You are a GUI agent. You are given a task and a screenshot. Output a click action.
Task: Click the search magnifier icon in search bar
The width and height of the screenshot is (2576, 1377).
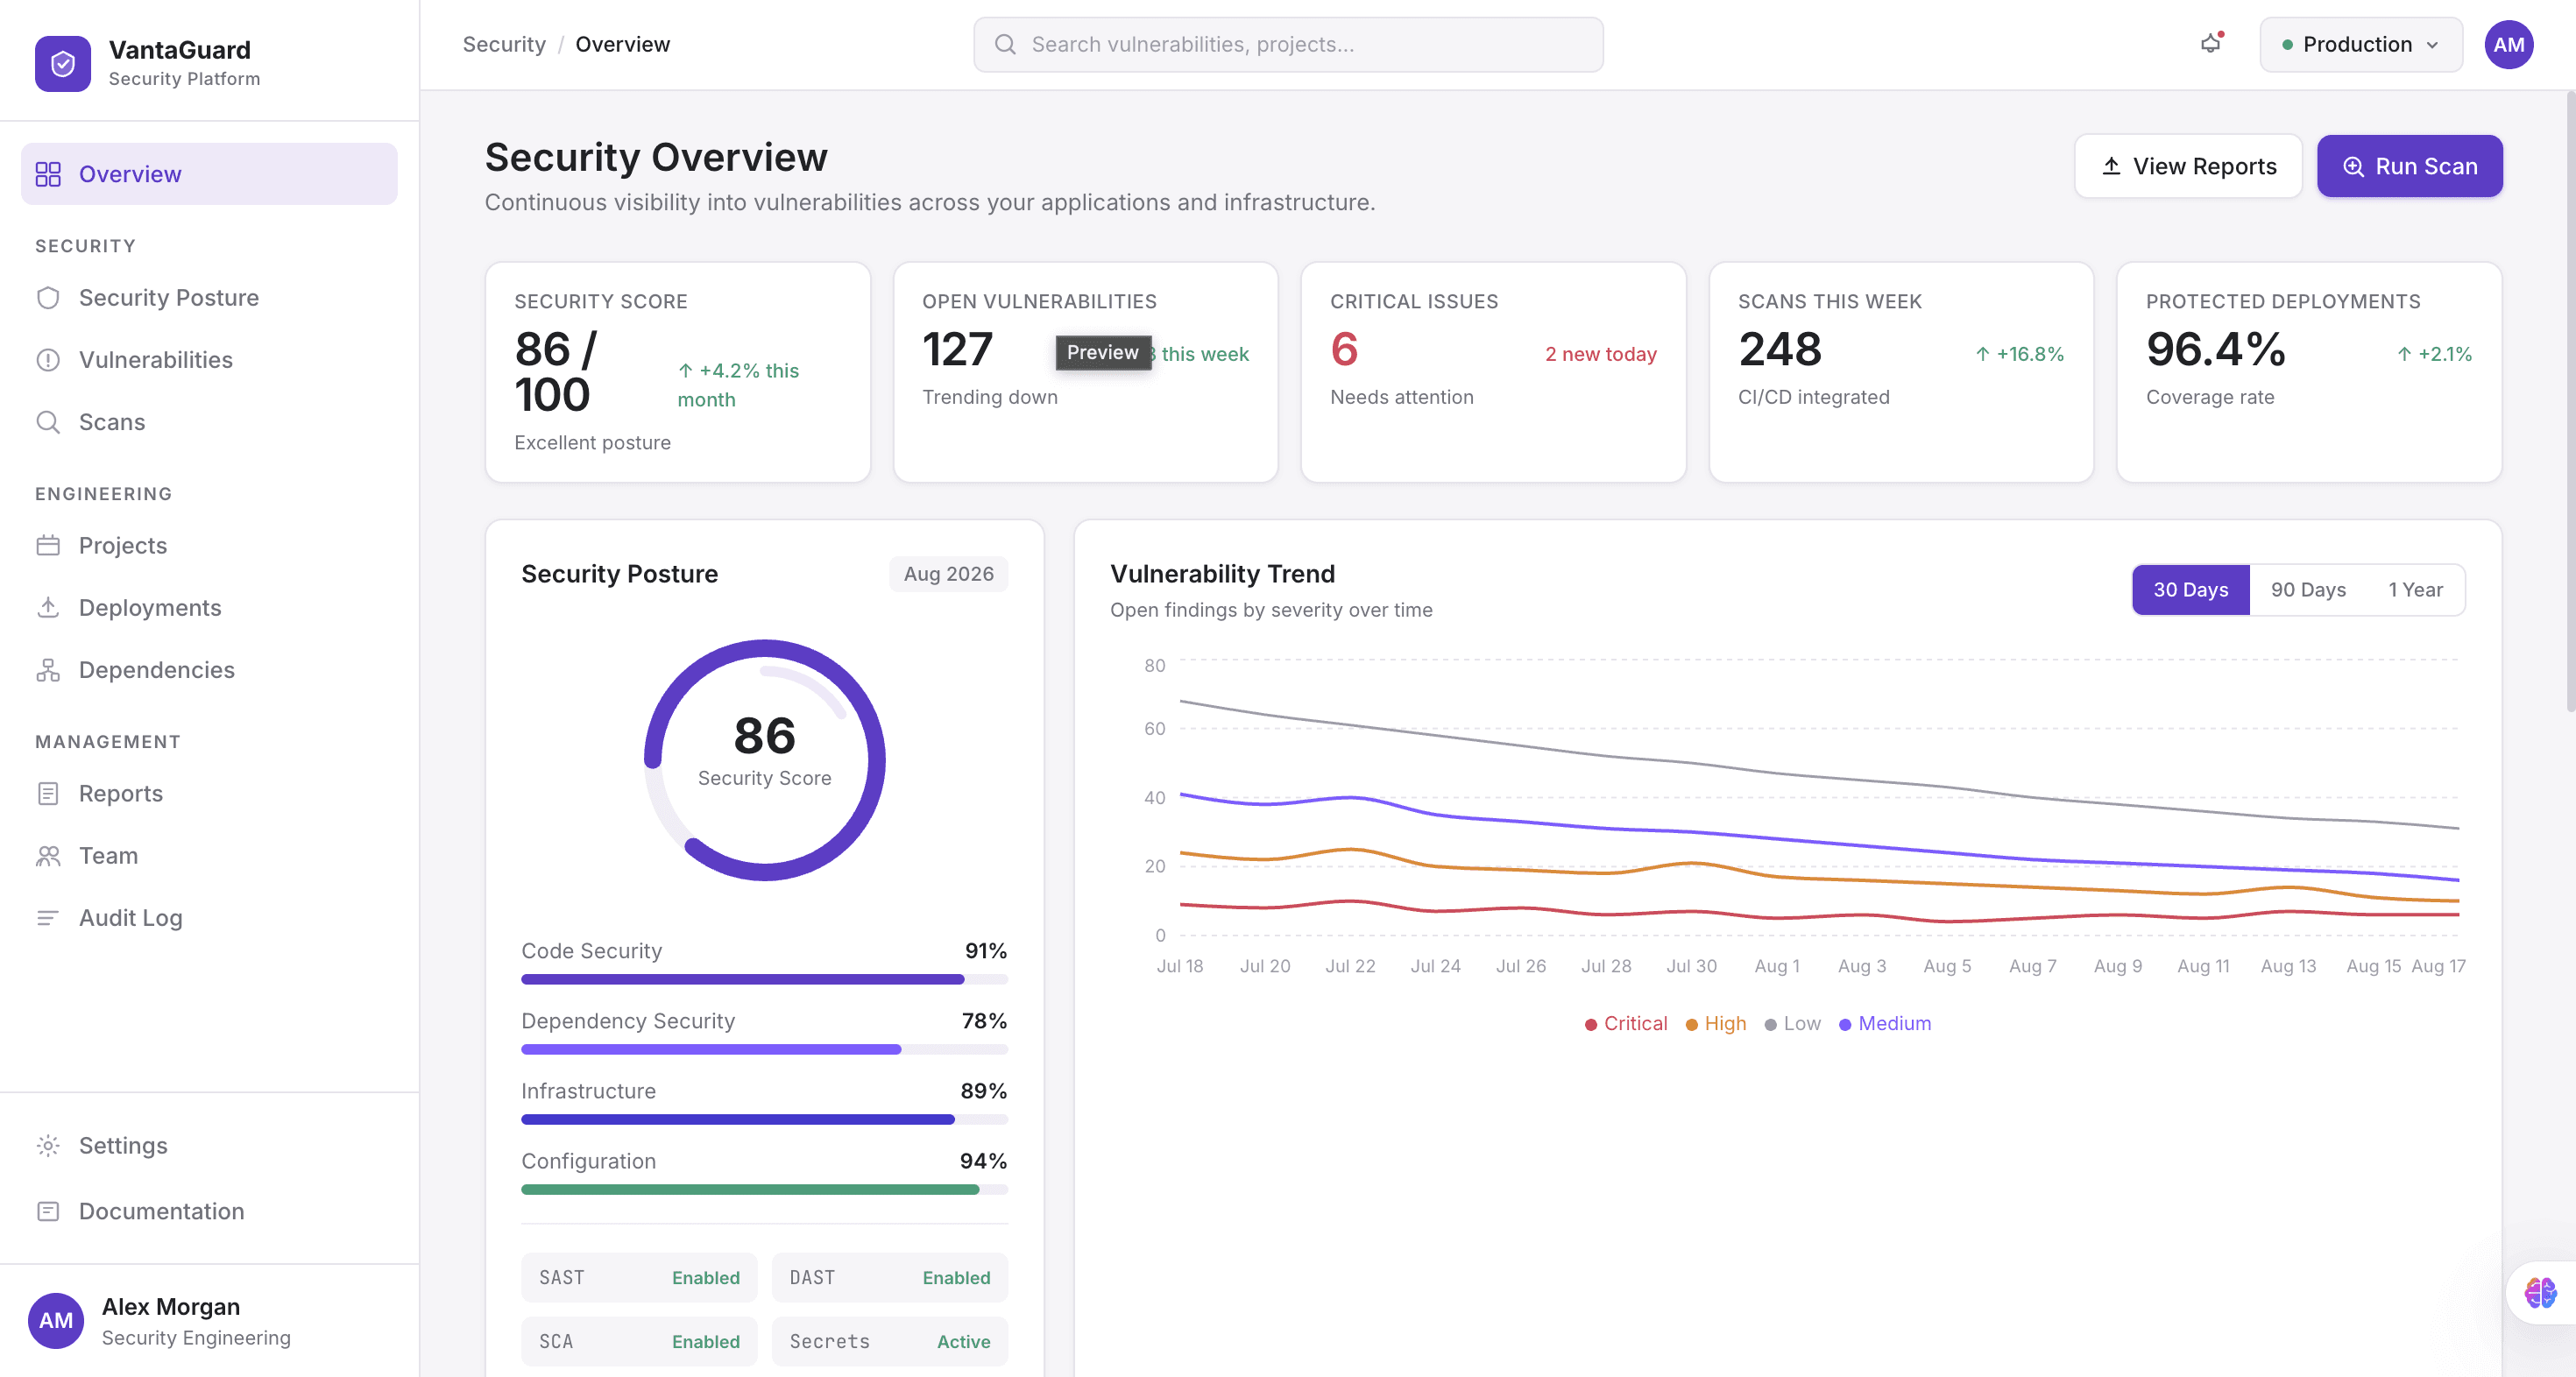[1005, 44]
